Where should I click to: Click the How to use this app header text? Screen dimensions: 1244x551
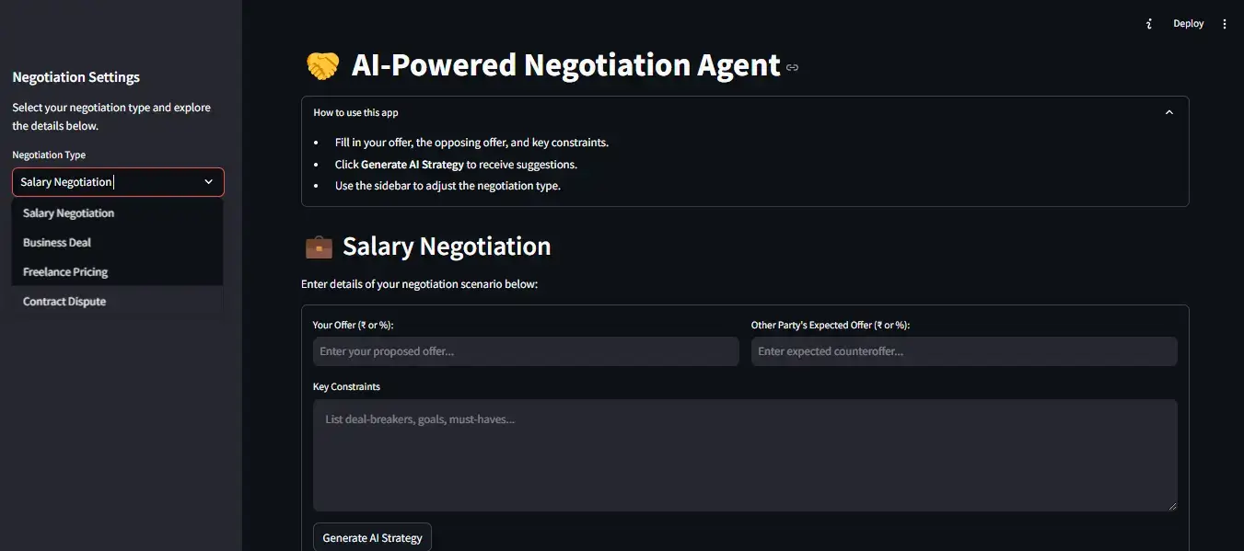pos(356,112)
